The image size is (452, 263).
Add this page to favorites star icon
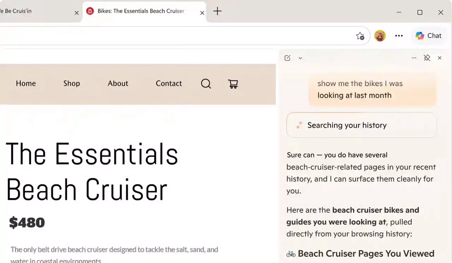click(360, 36)
